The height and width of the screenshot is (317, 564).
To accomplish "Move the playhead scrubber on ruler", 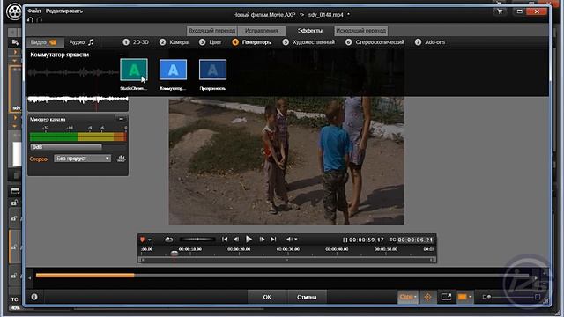I will (174, 254).
